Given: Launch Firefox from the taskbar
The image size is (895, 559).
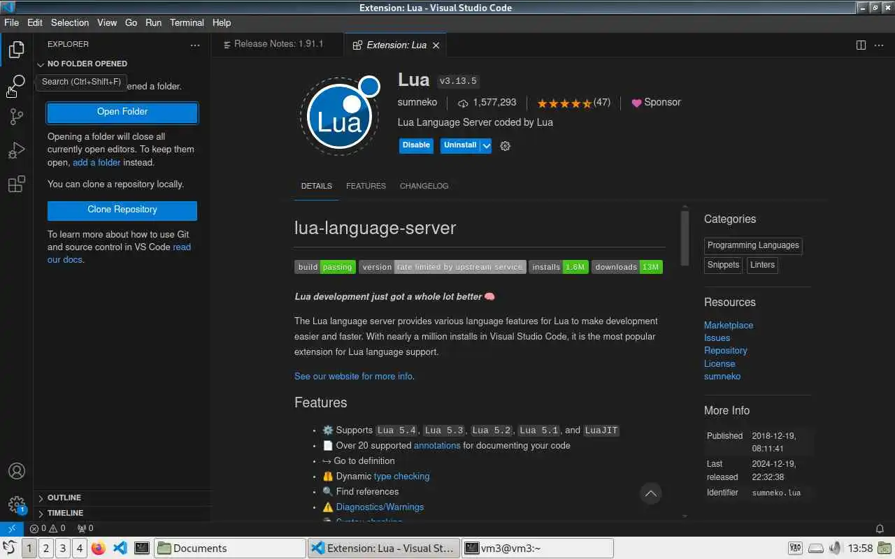Looking at the screenshot, I should point(99,548).
